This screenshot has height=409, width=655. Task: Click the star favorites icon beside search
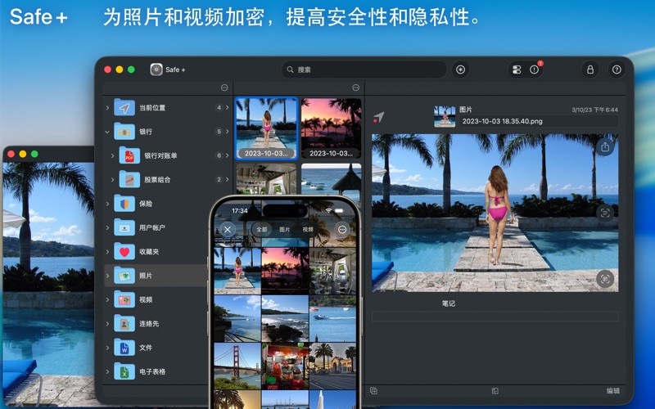pos(460,70)
